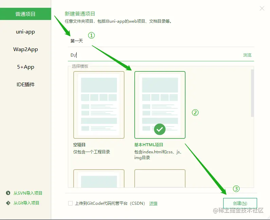270x220 pixels.
Task: Enable 上传到GitCode代码托管平台 checkbox
Action: point(70,203)
